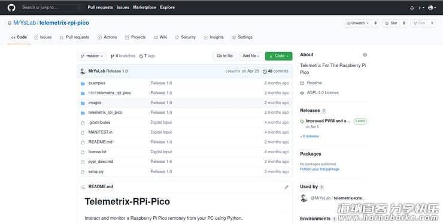Open the .gitattributes file
Viewport: 443px width, 224px height.
(99, 122)
